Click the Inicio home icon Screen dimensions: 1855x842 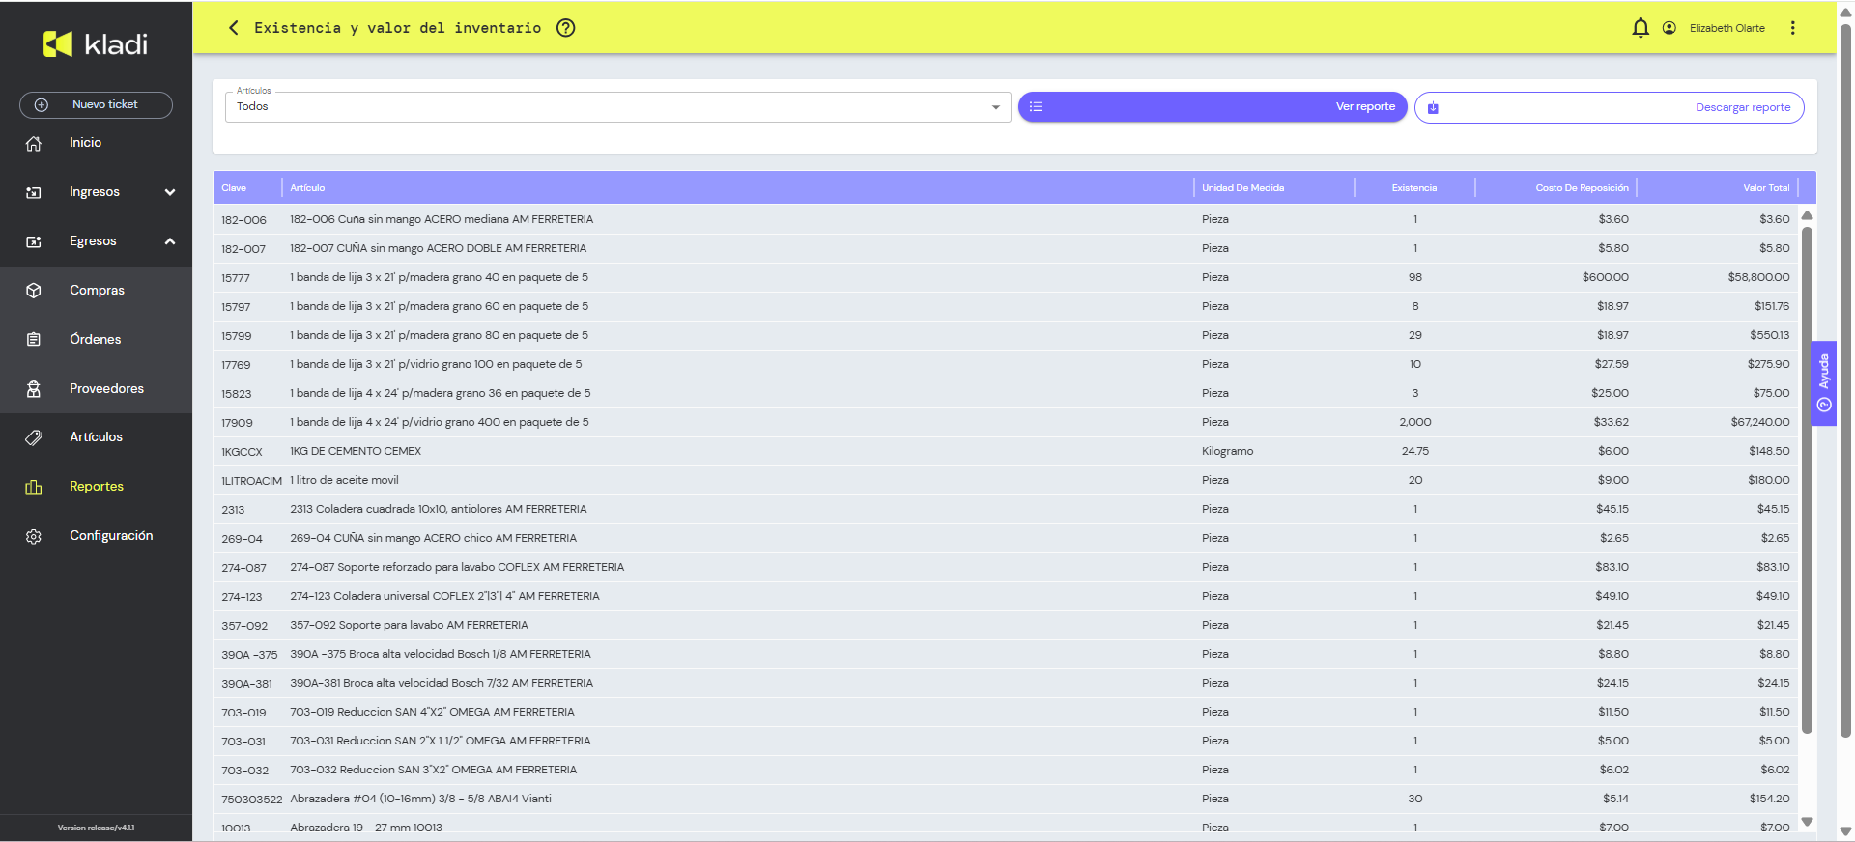tap(34, 143)
